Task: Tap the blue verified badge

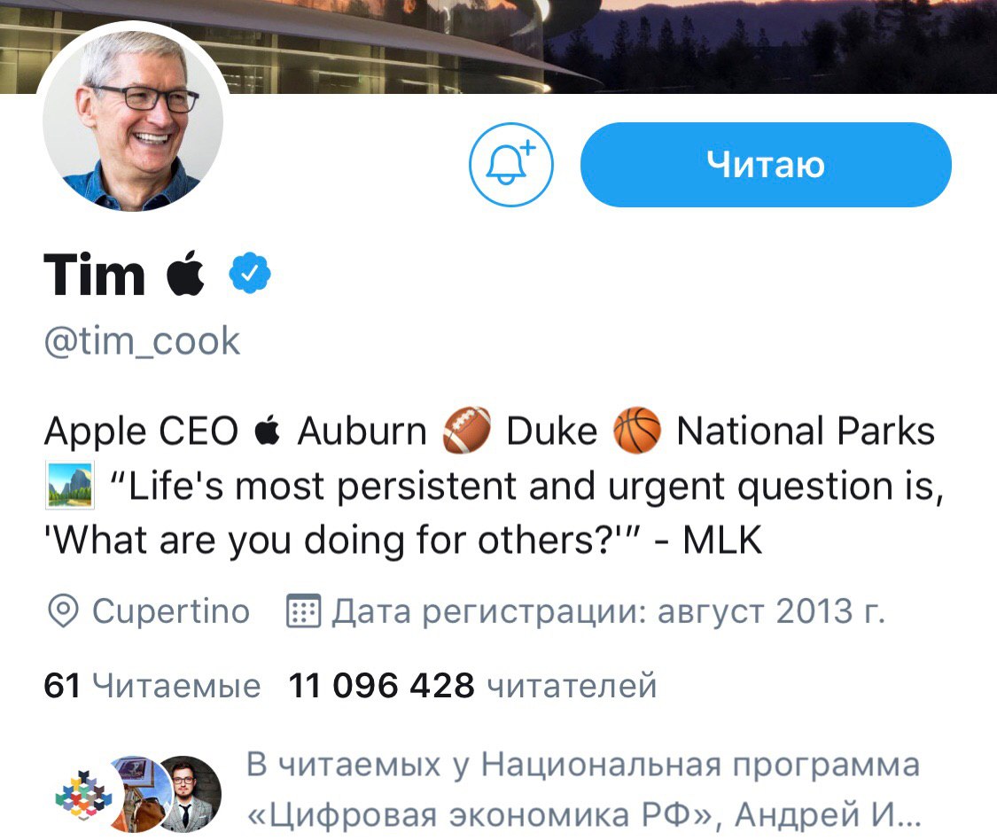Action: point(250,273)
